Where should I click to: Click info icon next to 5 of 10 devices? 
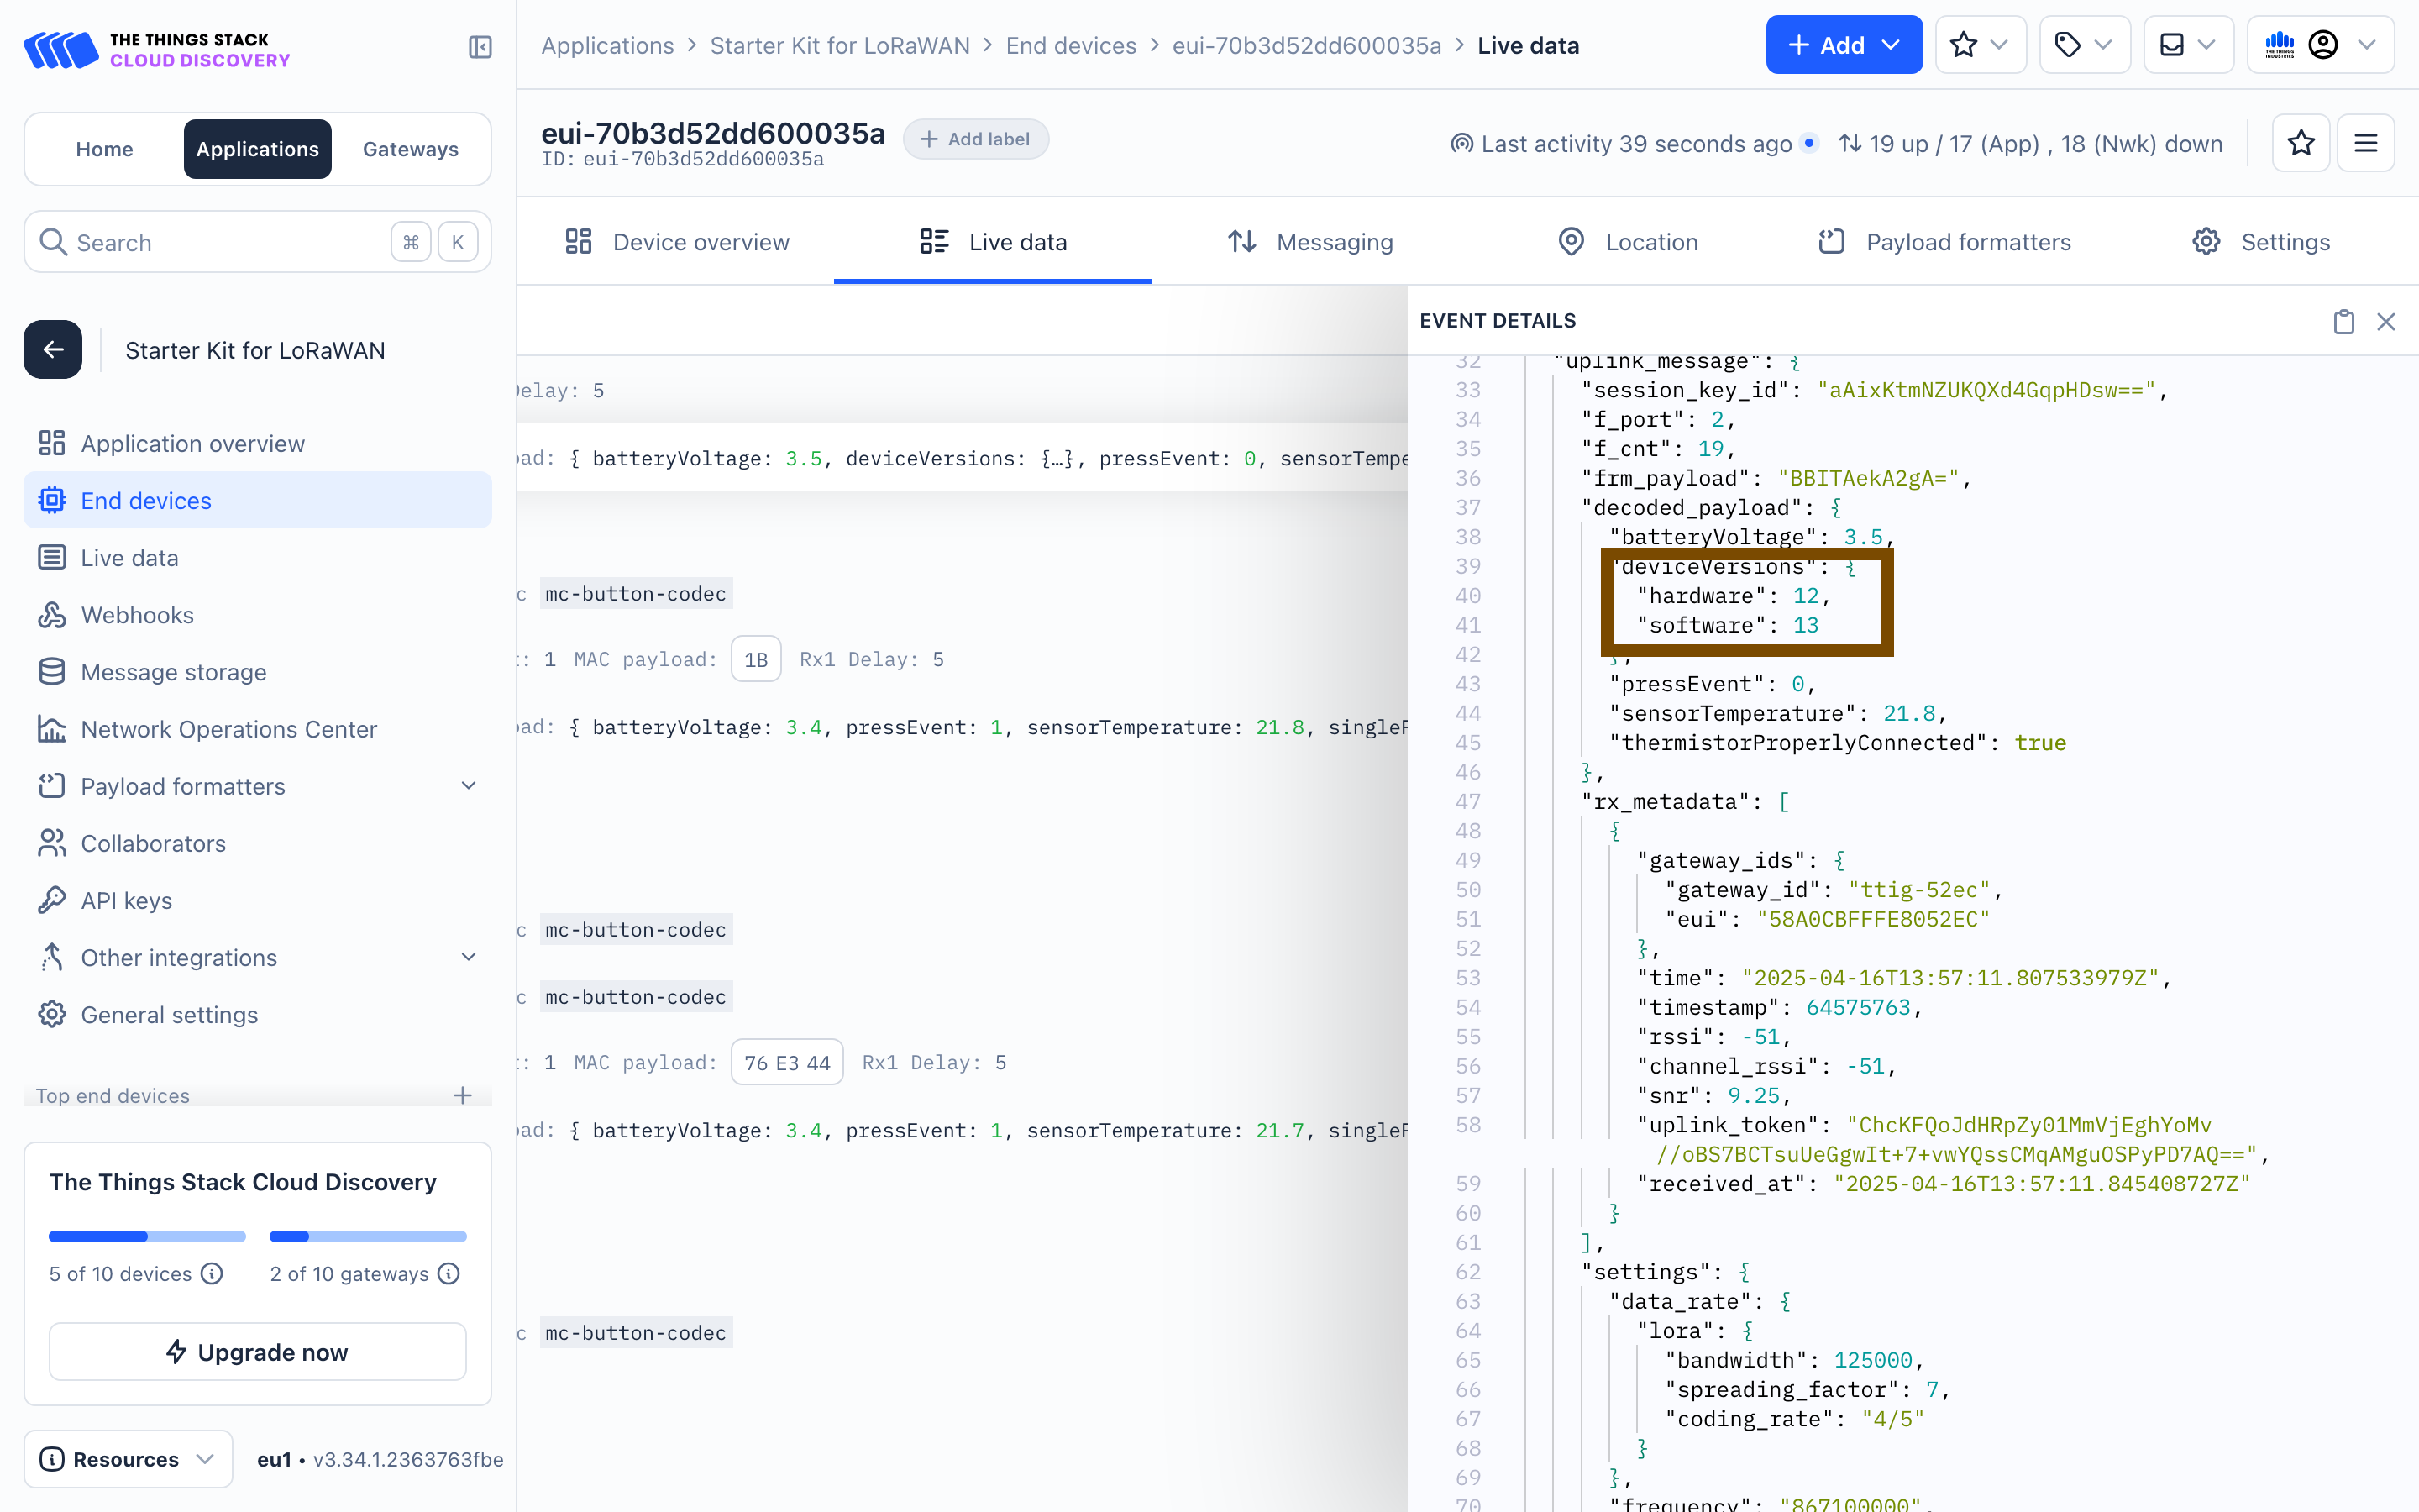(x=212, y=1273)
